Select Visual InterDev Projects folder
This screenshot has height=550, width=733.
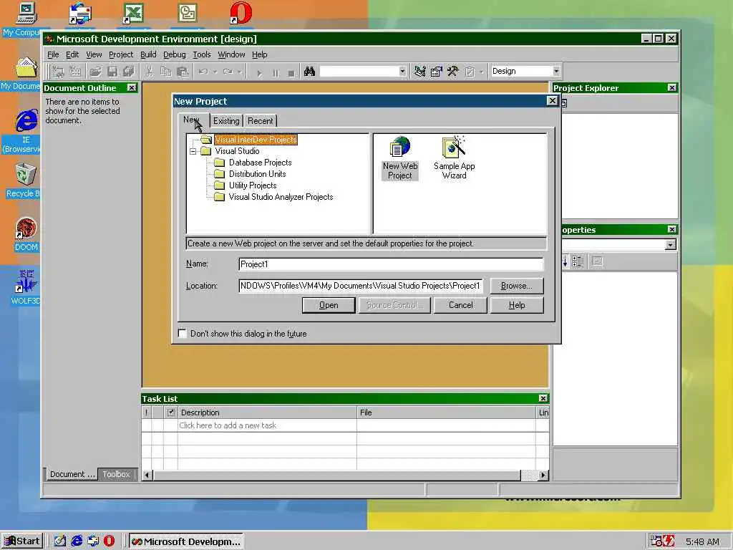pos(256,140)
